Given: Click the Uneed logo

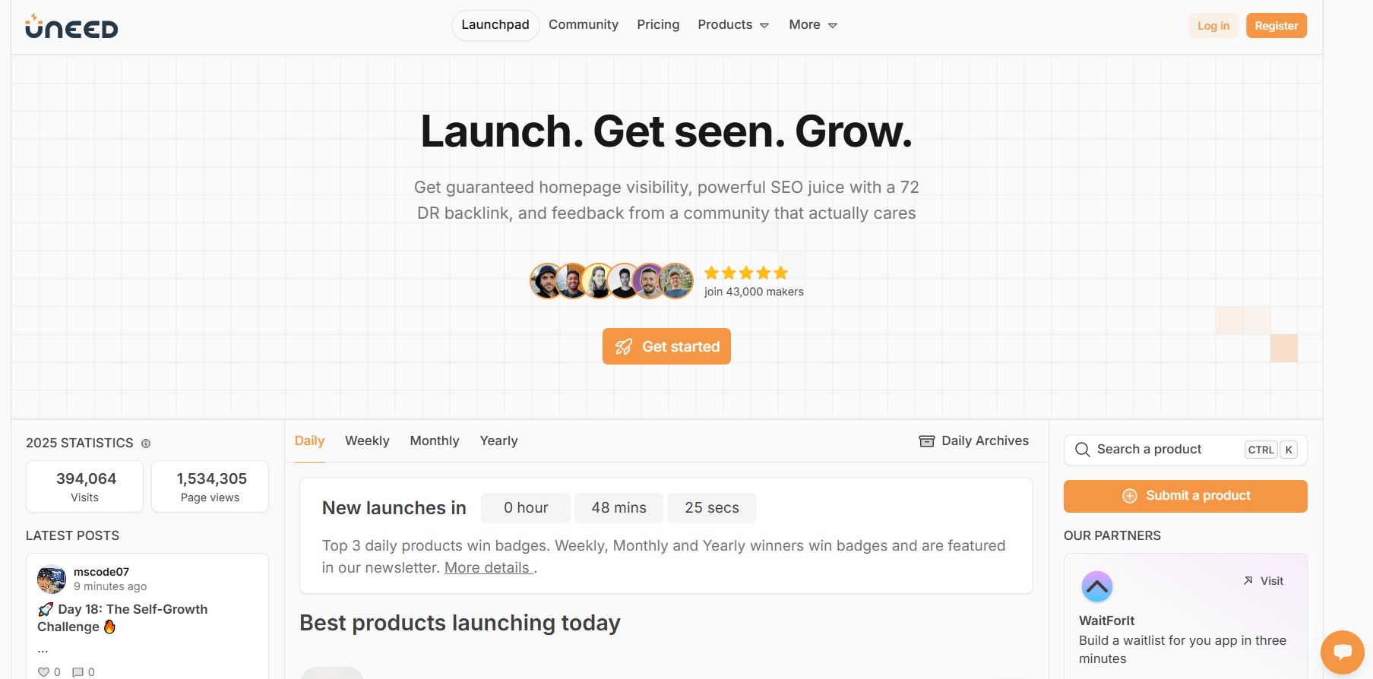Looking at the screenshot, I should tap(71, 27).
